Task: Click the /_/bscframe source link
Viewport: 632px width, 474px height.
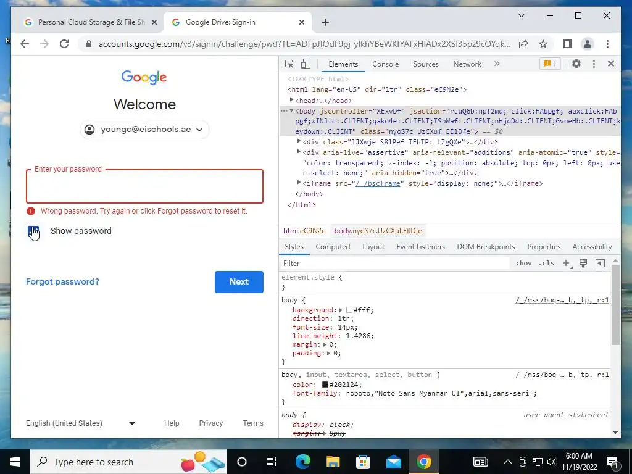Action: point(378,183)
